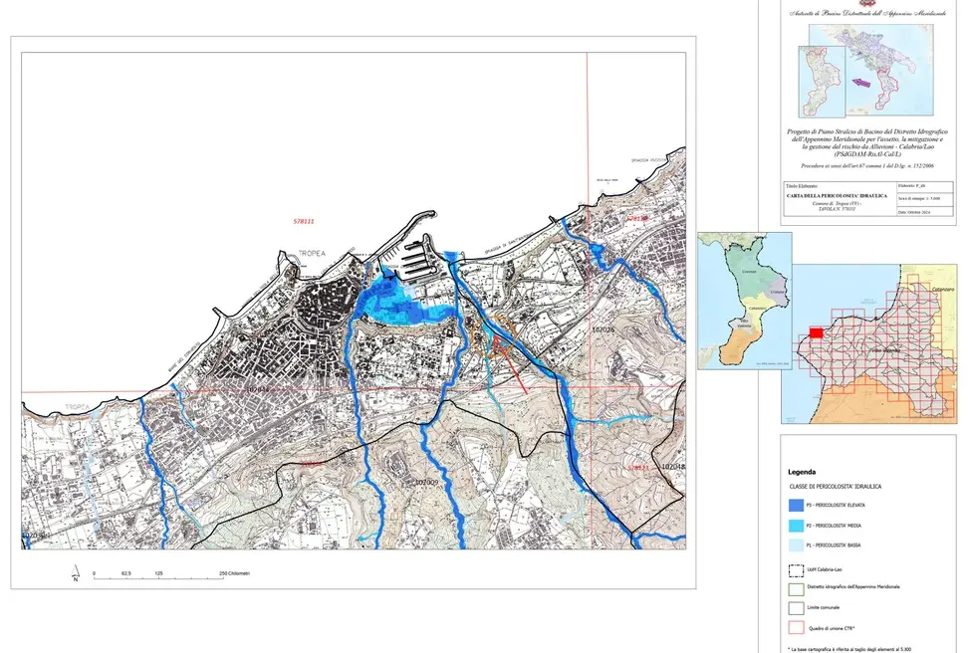
Task: Click the Quadro di unione CTR red box
Action: 796,628
